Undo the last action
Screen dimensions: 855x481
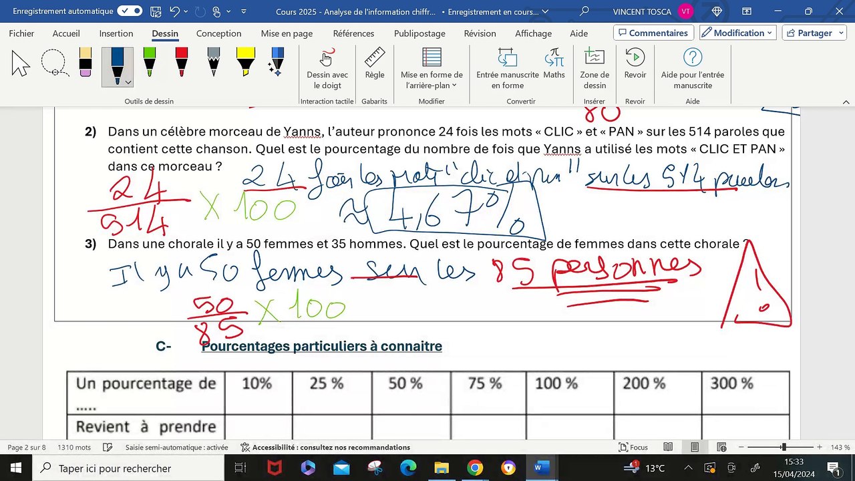(175, 11)
